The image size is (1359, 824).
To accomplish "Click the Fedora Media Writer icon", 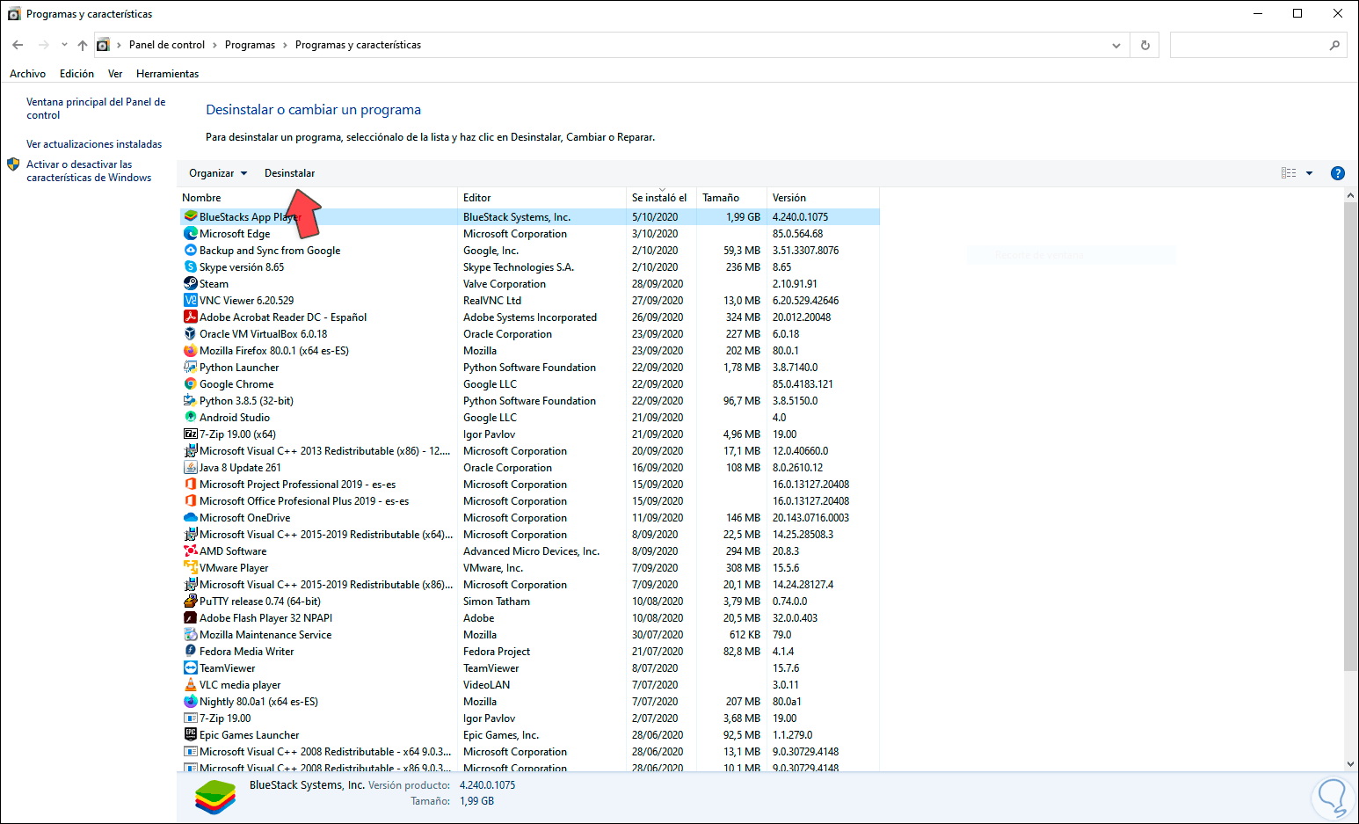I will 190,652.
